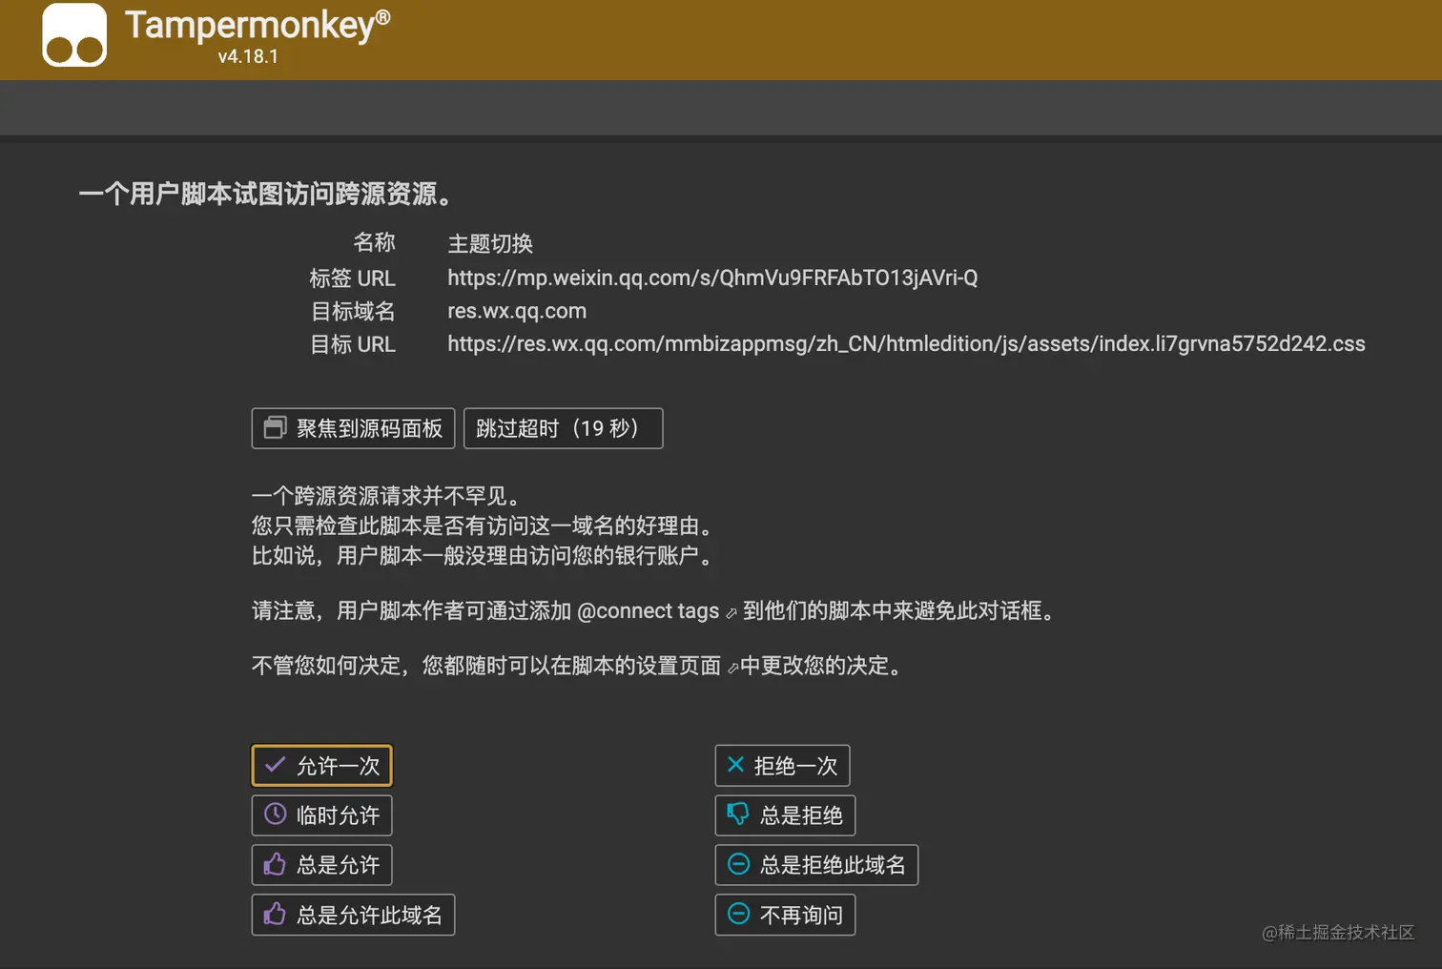
Task: Click the 临时允许 button
Action: point(322,815)
